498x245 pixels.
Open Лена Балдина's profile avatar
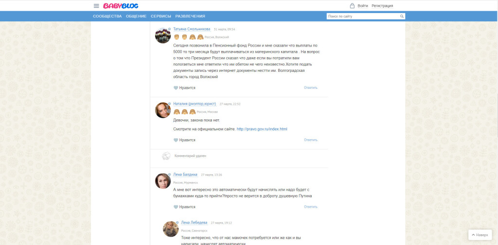click(162, 181)
